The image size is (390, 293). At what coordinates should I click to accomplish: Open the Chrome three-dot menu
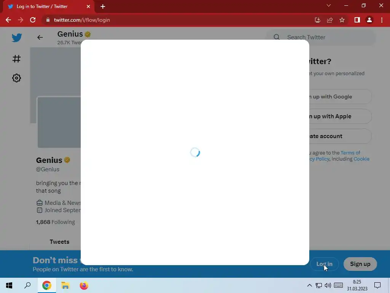(382, 20)
